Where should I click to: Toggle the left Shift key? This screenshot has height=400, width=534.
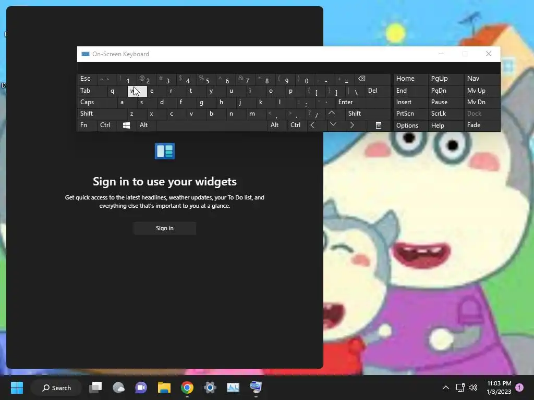tap(102, 114)
